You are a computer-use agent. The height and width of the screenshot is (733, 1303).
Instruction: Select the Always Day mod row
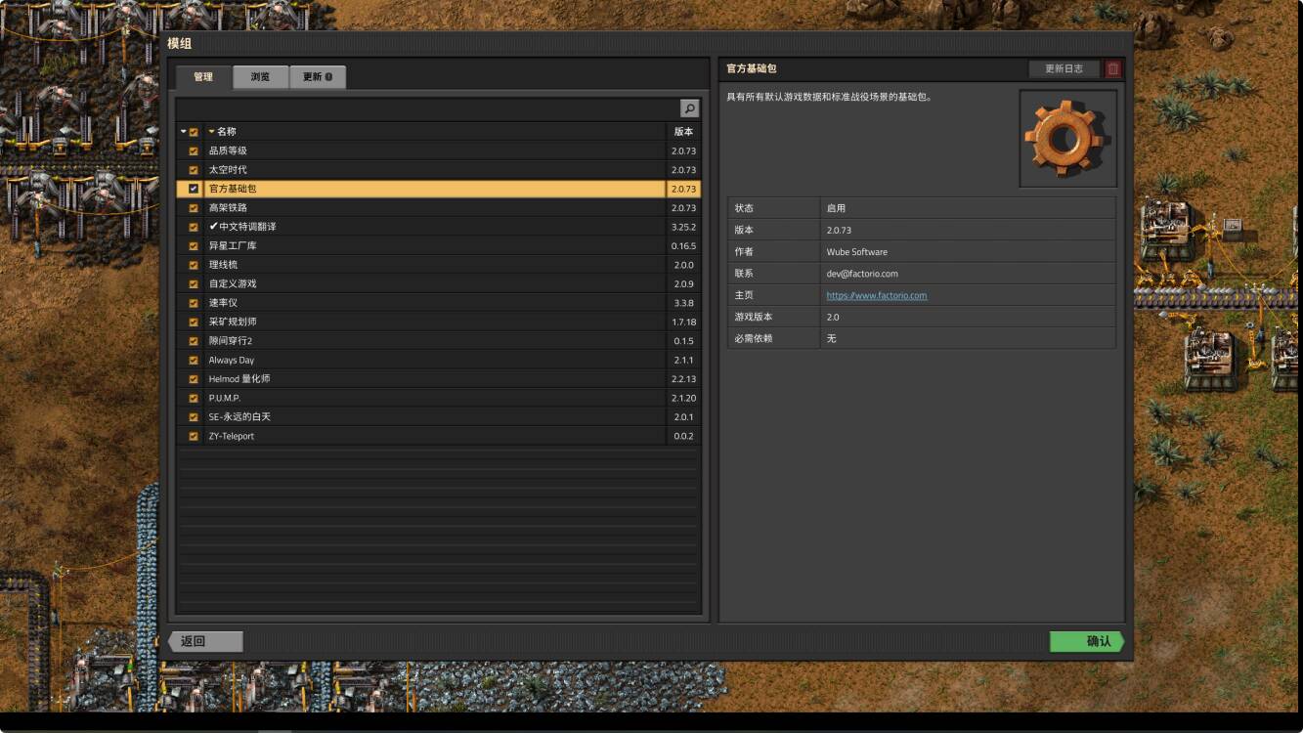(x=438, y=361)
